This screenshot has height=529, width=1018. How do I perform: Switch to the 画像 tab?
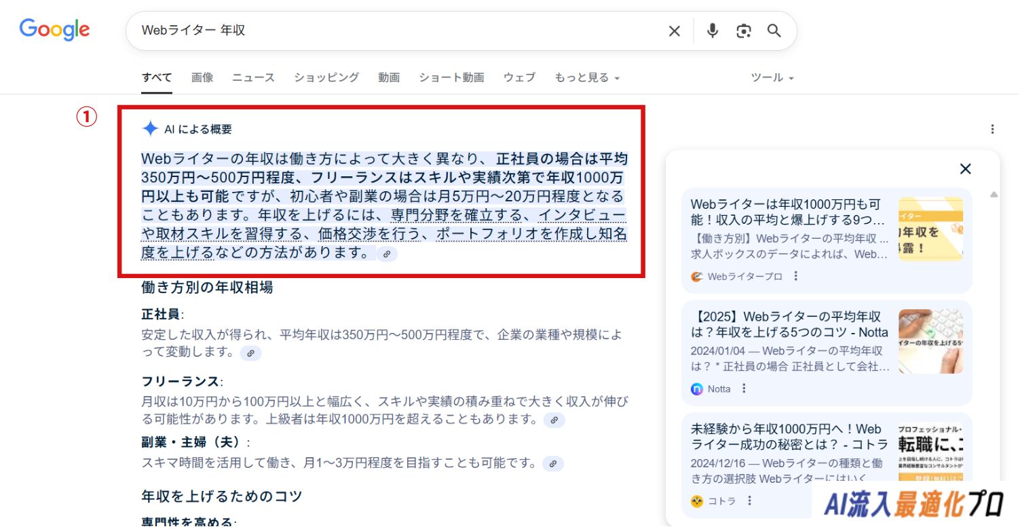point(202,78)
